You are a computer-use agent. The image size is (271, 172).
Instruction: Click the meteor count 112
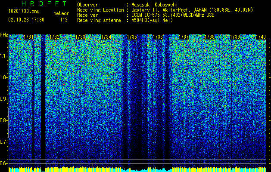[x=64, y=20]
